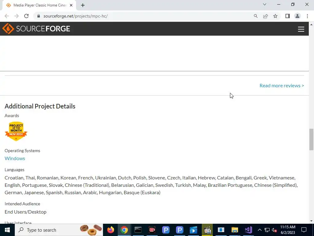Open Command Prompt from the taskbar
This screenshot has height=236, width=314.
pyautogui.click(x=138, y=230)
